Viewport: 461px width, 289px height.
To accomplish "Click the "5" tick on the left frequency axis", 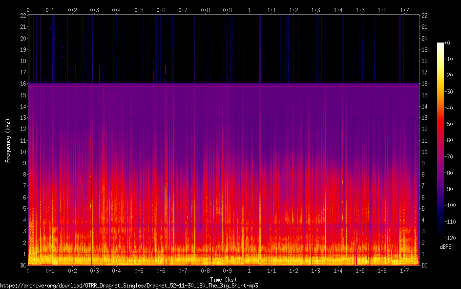I will (23, 209).
